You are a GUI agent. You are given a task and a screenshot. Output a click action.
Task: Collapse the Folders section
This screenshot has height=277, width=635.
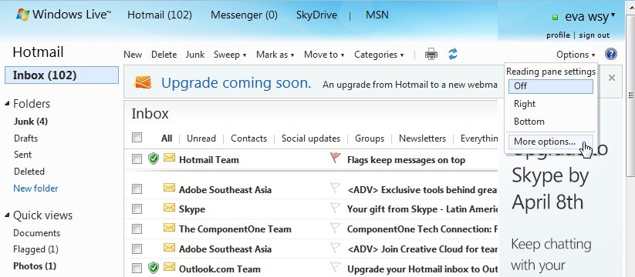pos(7,104)
